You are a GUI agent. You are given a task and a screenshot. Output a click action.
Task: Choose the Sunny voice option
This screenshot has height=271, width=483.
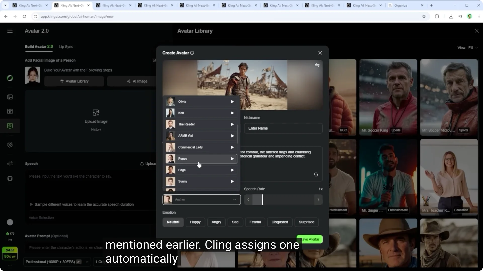201,181
